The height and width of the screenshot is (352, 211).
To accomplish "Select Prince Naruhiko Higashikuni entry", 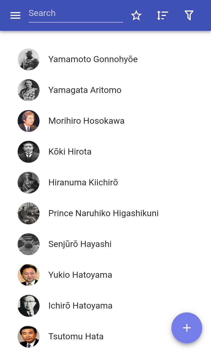I will point(103,213).
